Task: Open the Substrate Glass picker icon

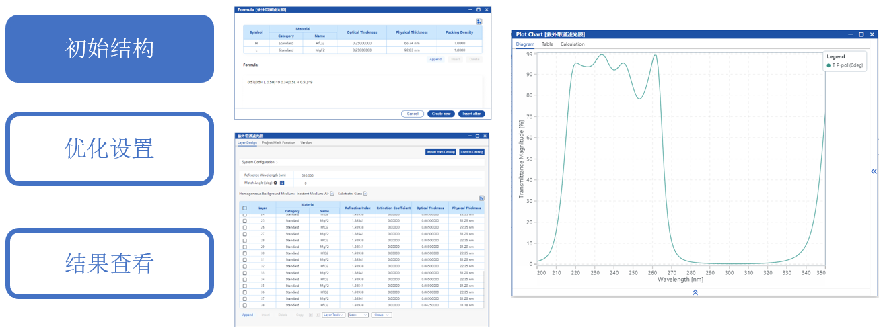Action: pyautogui.click(x=365, y=194)
